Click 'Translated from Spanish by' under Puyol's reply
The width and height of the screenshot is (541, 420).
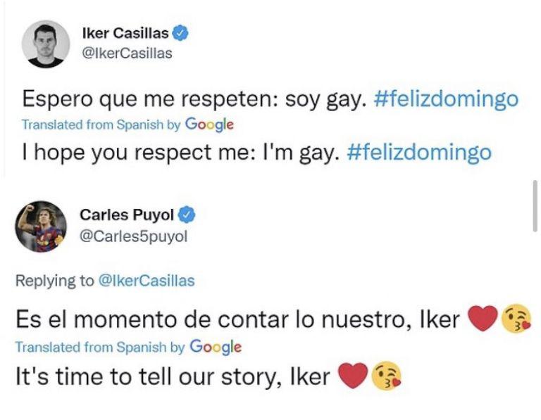coord(101,348)
